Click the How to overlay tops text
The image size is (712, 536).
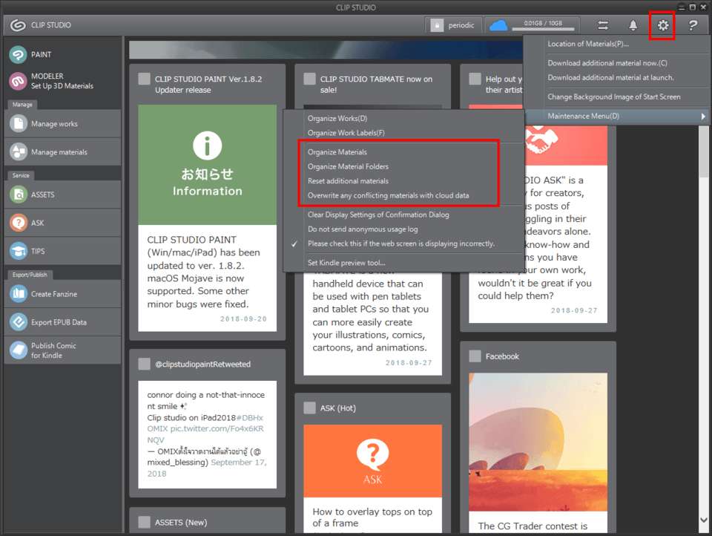[x=372, y=517]
